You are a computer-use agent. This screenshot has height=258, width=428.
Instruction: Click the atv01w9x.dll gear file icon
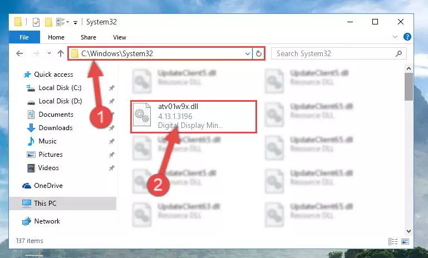[x=142, y=115]
